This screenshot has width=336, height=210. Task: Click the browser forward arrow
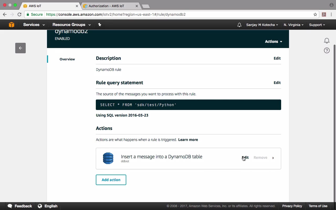tap(12, 14)
